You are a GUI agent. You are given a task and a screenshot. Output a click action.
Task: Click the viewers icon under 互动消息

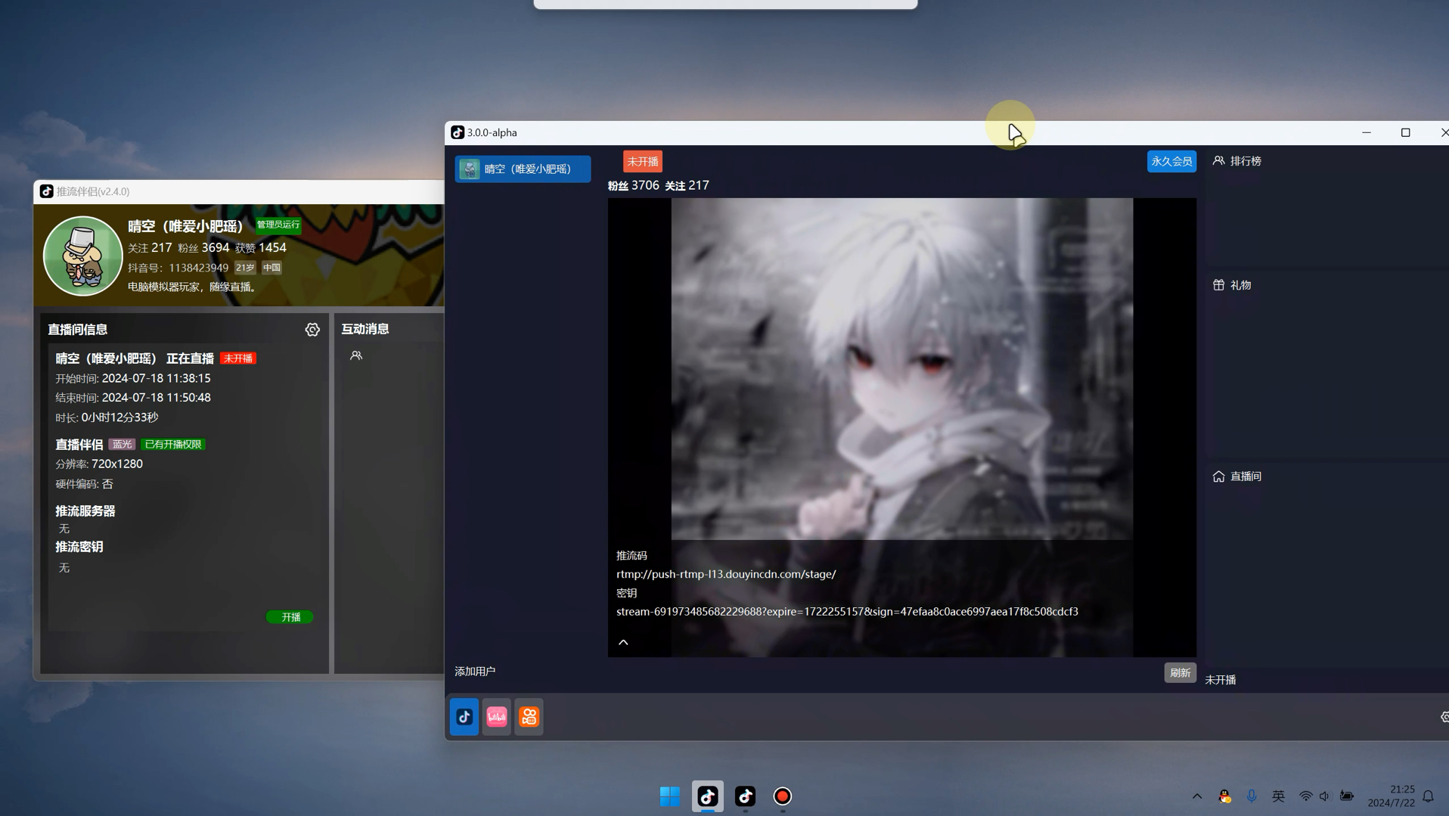[356, 355]
